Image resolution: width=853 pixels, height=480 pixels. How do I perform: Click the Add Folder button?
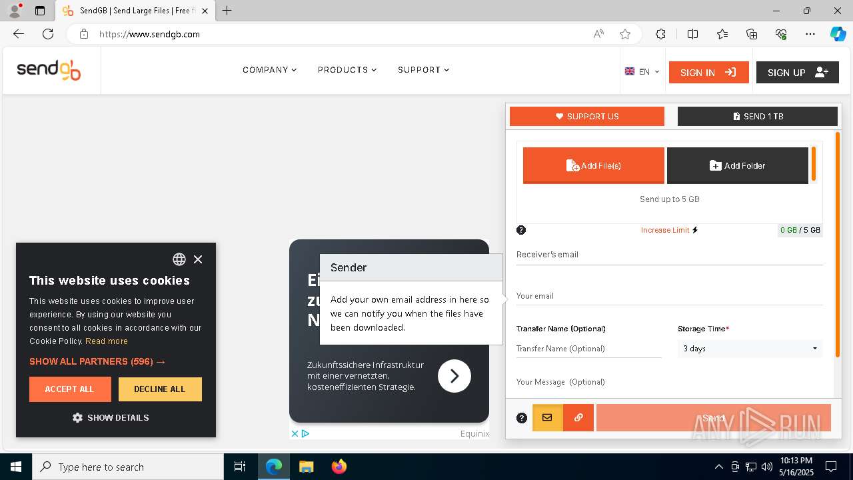coord(738,165)
